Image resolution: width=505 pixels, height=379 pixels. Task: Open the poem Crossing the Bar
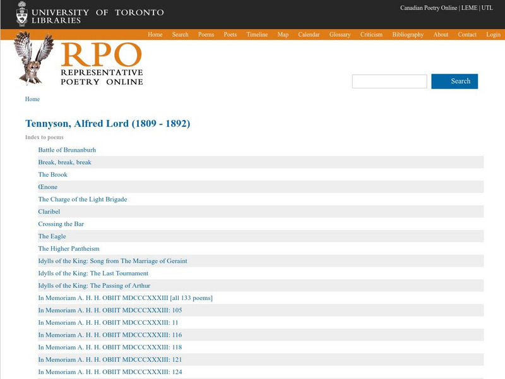[61, 224]
